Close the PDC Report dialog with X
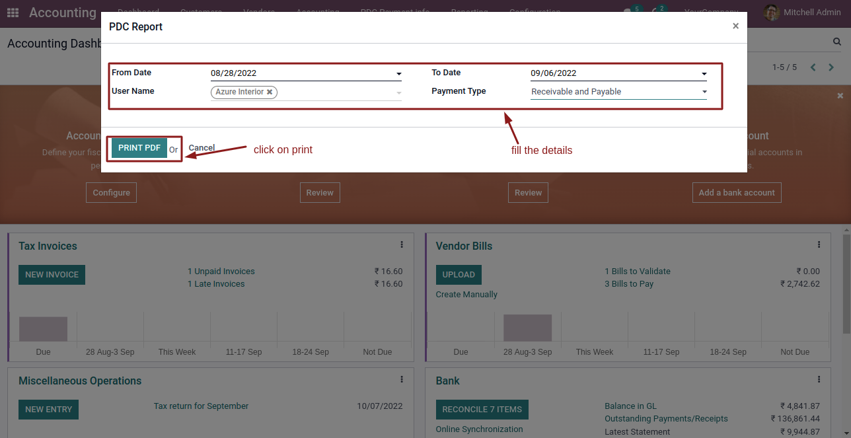Image resolution: width=851 pixels, height=438 pixels. pyautogui.click(x=735, y=26)
